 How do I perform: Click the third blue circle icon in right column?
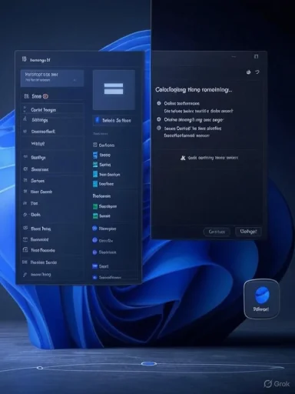point(94,252)
